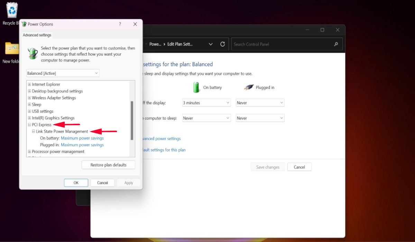415x242 pixels.
Task: Open the On battery Maximum power savings link
Action: (x=82, y=138)
